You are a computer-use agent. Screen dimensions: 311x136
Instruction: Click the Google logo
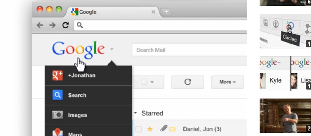(78, 50)
